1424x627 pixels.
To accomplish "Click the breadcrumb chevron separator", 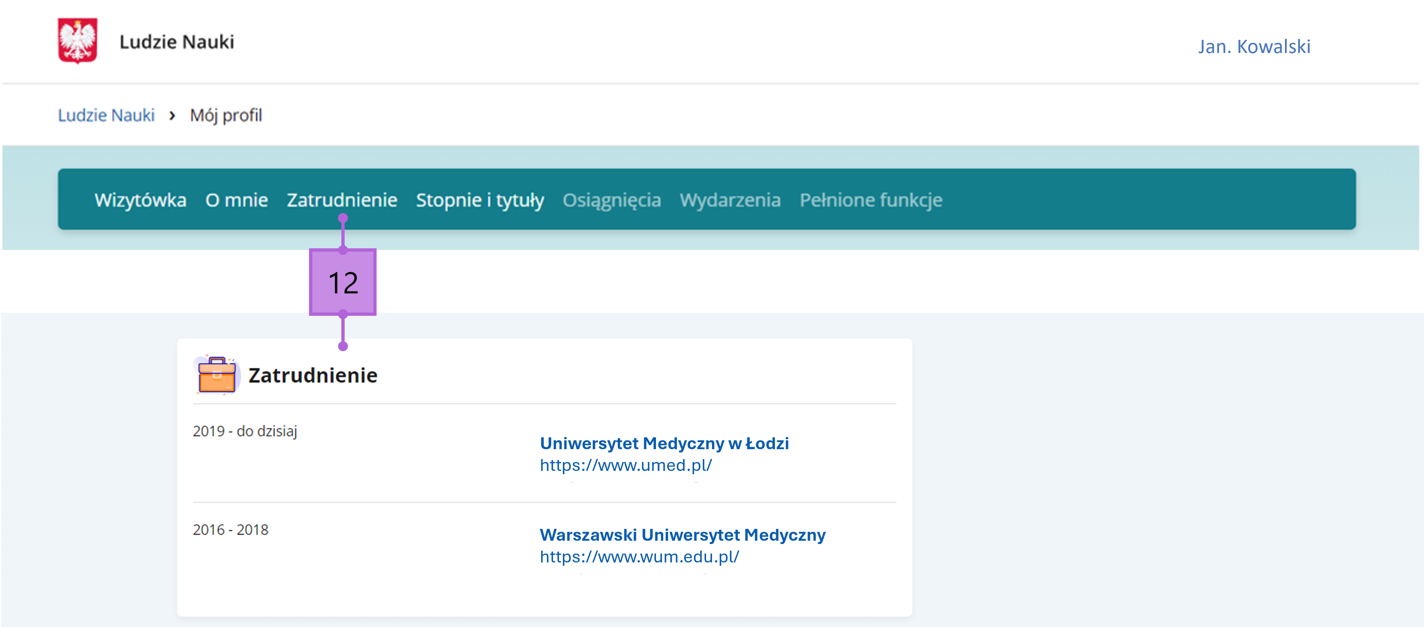I will click(172, 116).
